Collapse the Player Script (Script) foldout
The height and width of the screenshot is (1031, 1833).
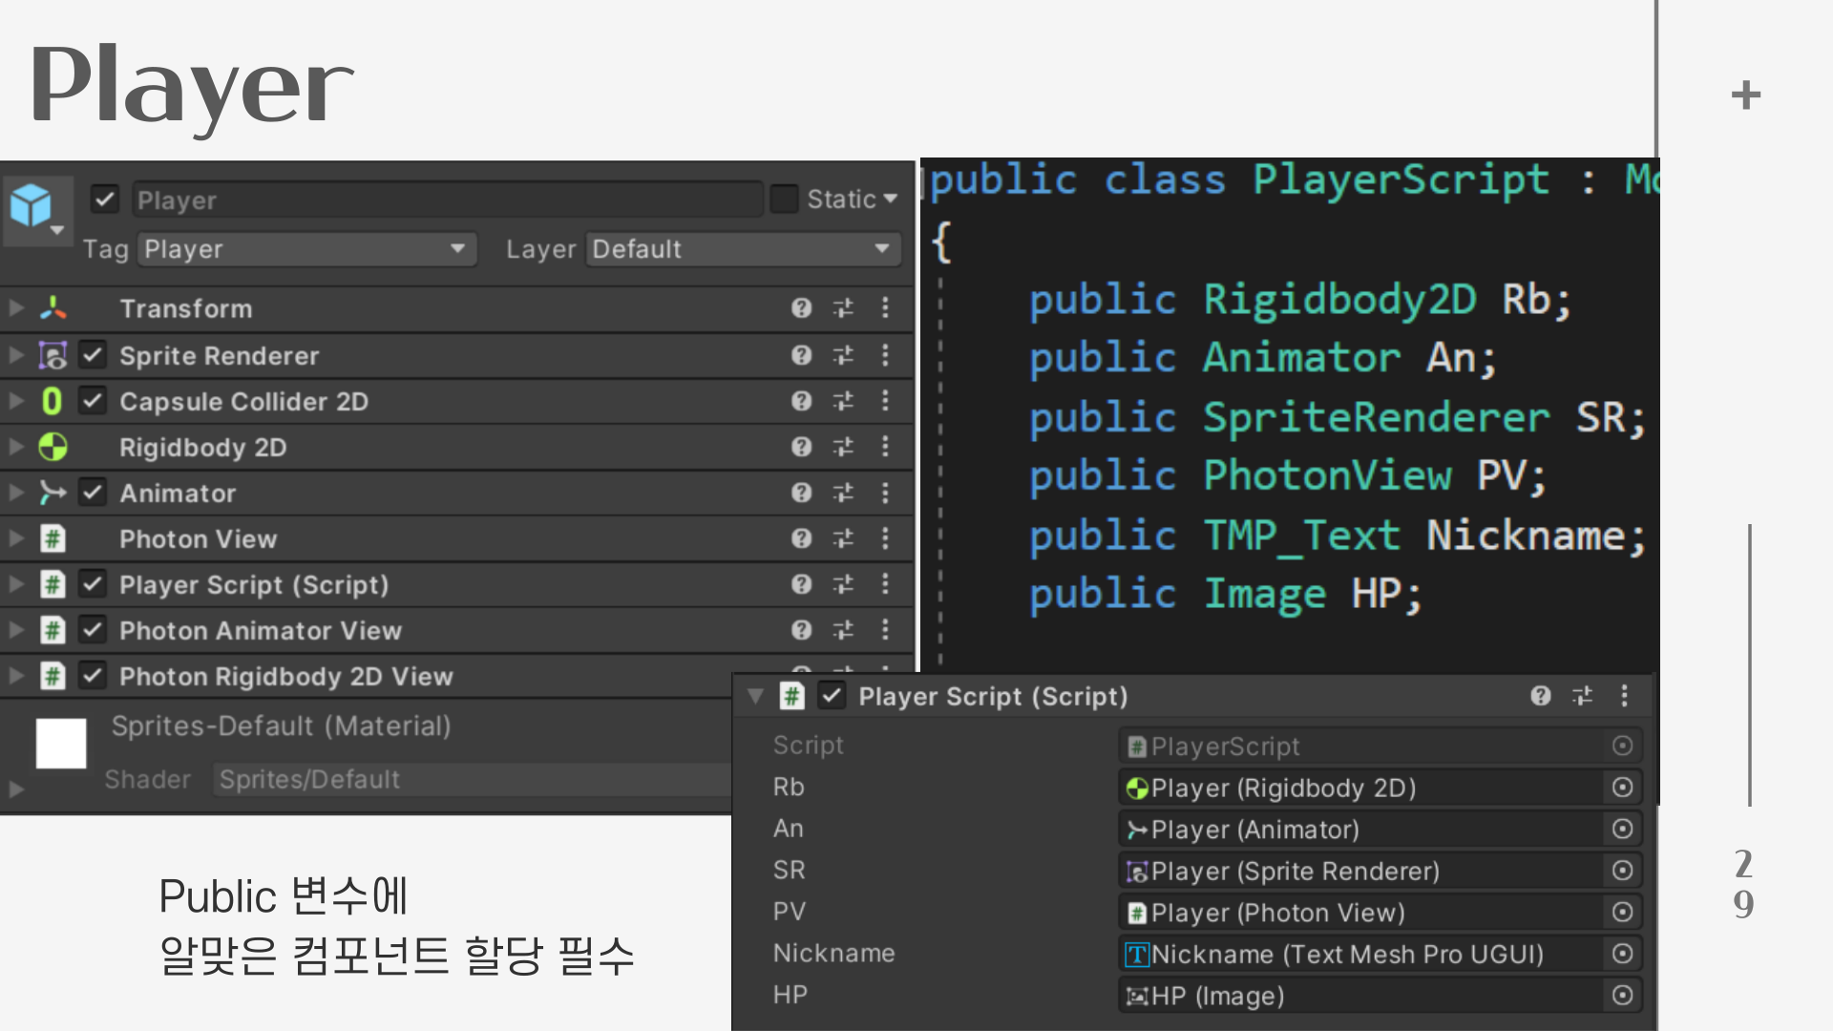756,696
